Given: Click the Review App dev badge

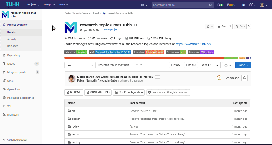Looking at the screenshot, I should 176,52.
